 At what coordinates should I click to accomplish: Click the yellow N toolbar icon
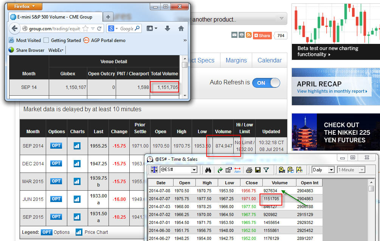click(x=299, y=170)
